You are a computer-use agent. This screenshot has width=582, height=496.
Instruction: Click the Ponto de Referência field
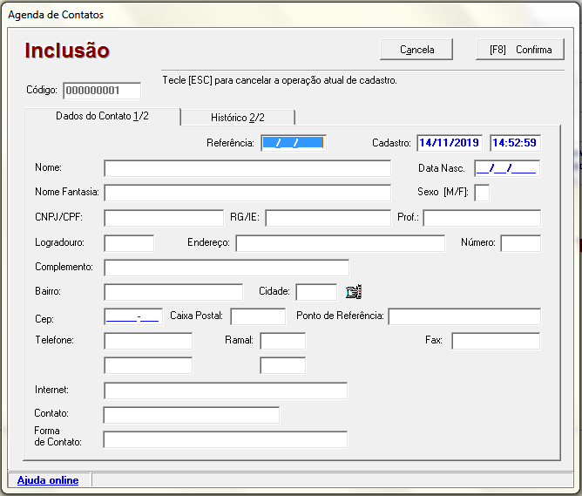pyautogui.click(x=464, y=316)
